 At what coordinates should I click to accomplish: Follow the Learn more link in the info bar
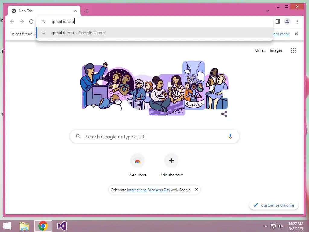[x=281, y=34]
